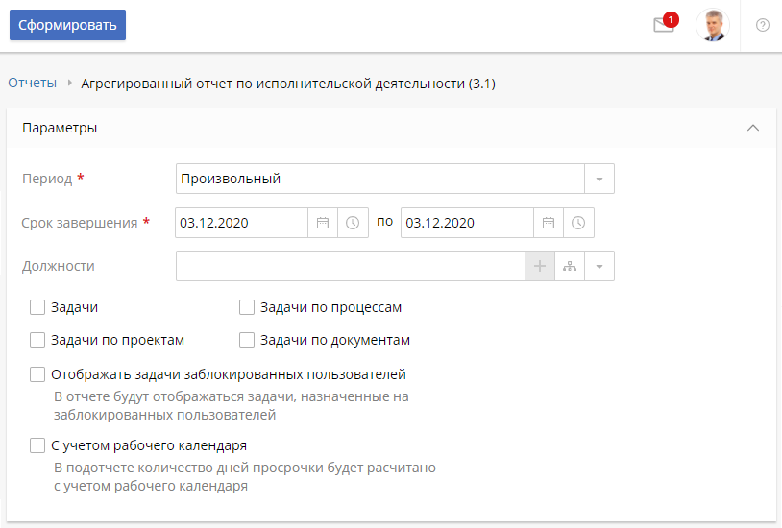
Task: Open calendar picker for start date
Action: [x=323, y=223]
